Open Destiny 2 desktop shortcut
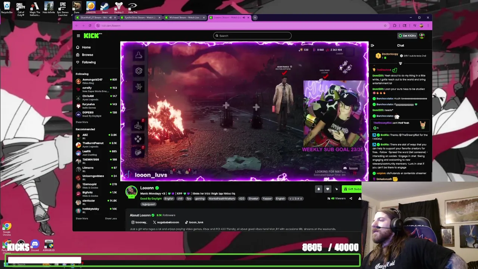The width and height of the screenshot is (478, 269). (x=119, y=8)
